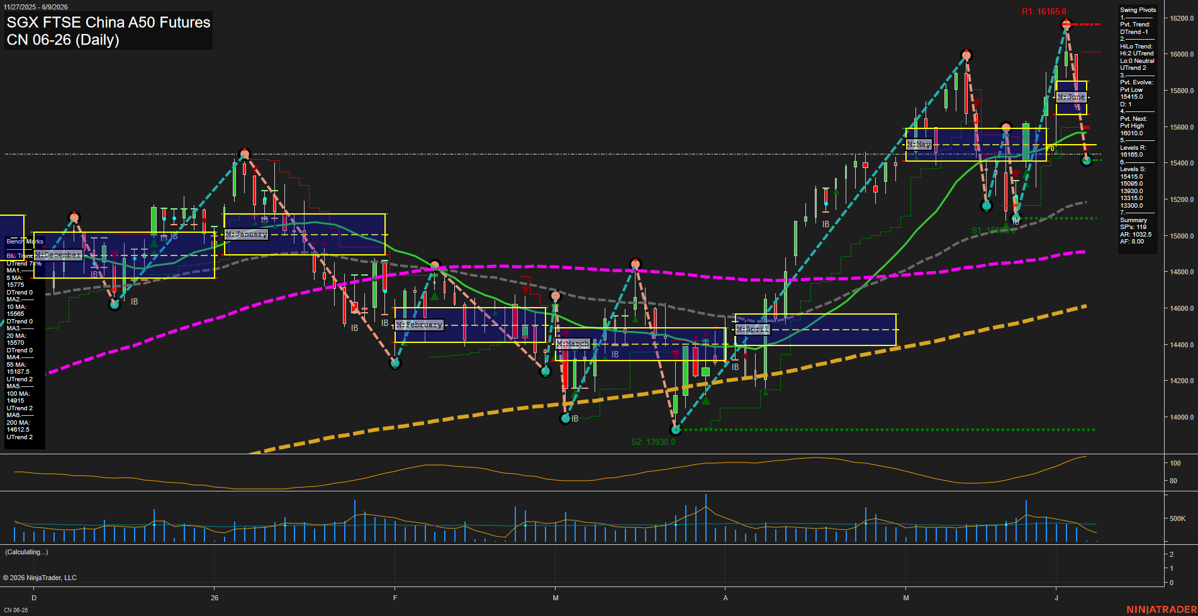Click the DTrend -1 value in Swing Pivots
Image resolution: width=1198 pixels, height=616 pixels.
[x=1134, y=32]
